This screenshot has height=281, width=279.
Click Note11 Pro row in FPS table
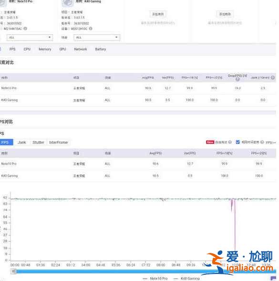pyautogui.click(x=138, y=164)
